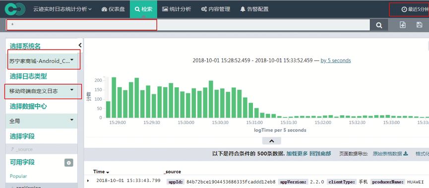Sort by the Time column header

tap(101, 172)
